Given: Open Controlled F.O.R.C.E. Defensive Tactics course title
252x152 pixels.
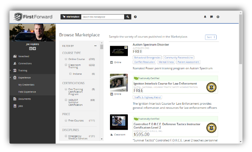Looking at the screenshot, I should point(167,126).
